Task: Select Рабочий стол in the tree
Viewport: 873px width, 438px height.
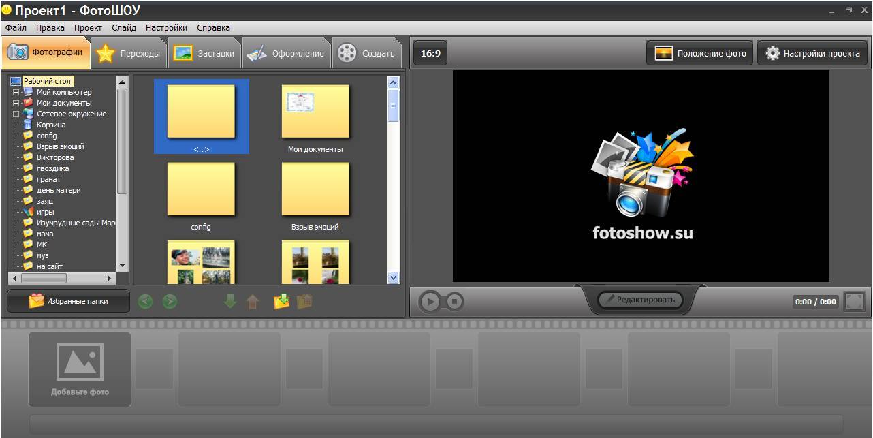Action: point(47,81)
